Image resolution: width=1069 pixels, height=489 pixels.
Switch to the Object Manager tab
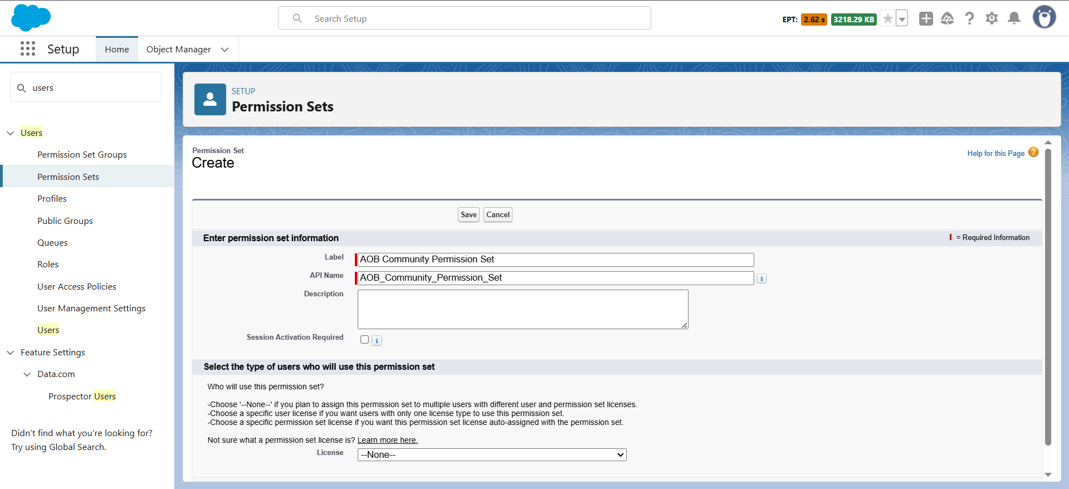click(179, 50)
